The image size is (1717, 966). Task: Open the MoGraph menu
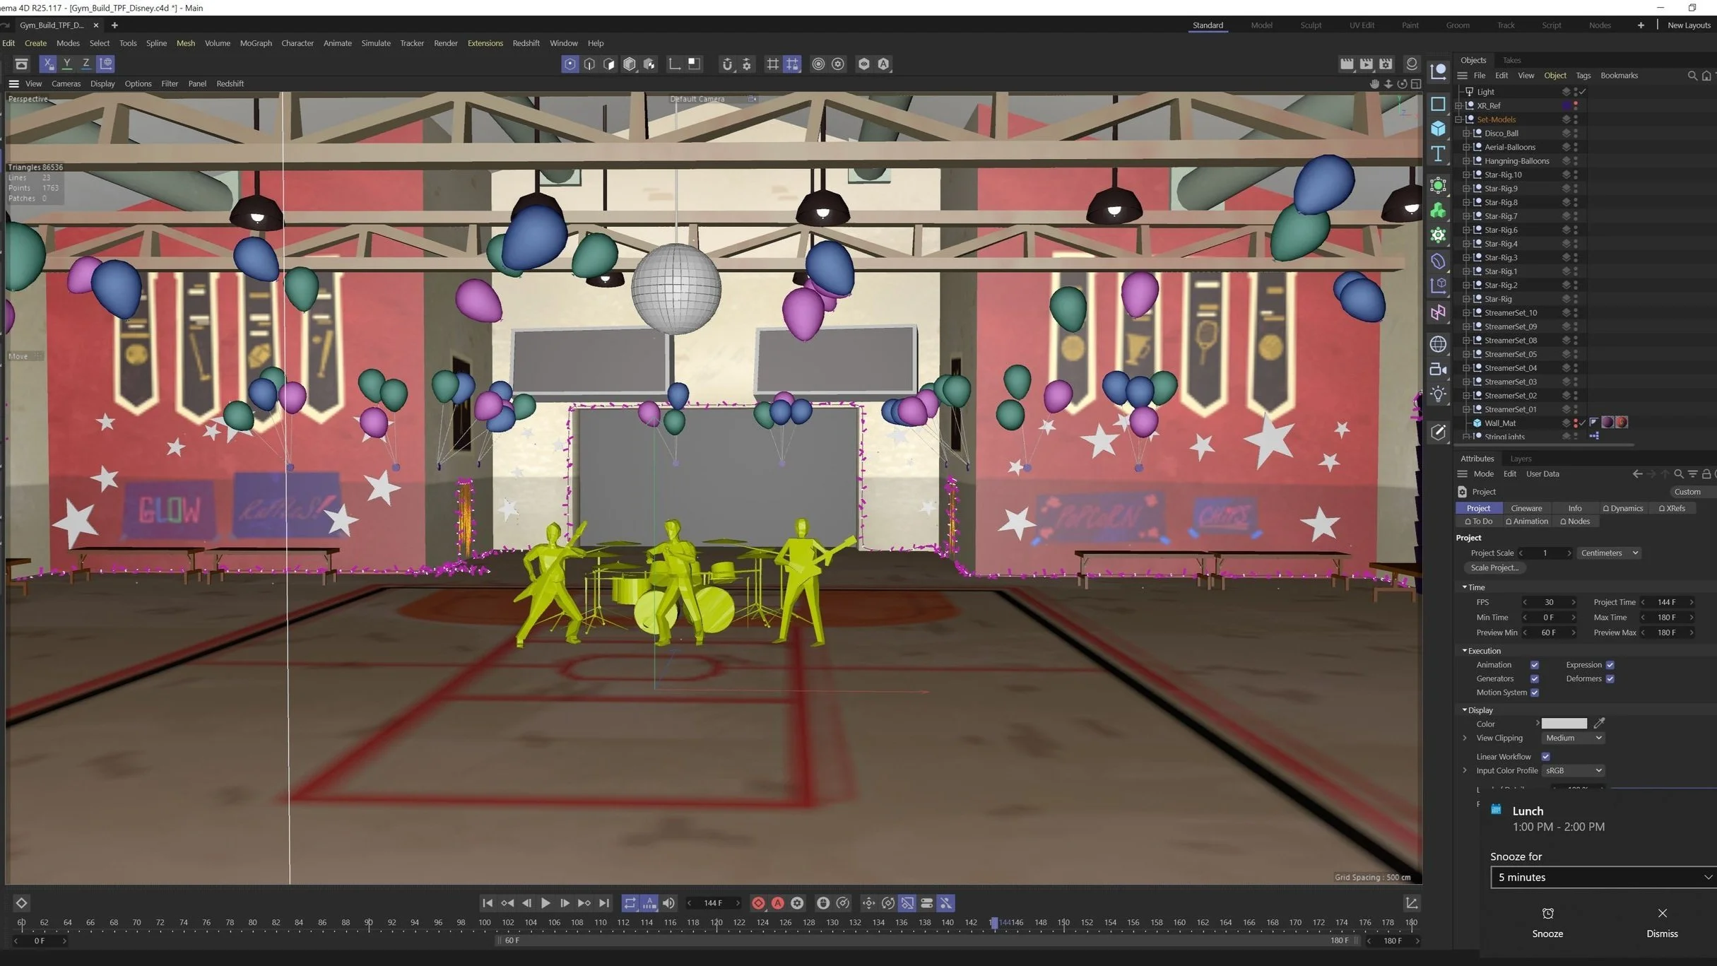pos(256,43)
